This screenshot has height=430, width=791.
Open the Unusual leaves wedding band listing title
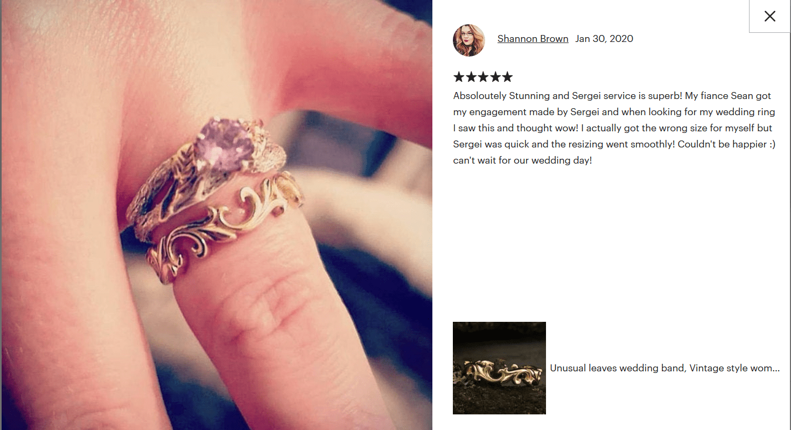click(664, 368)
